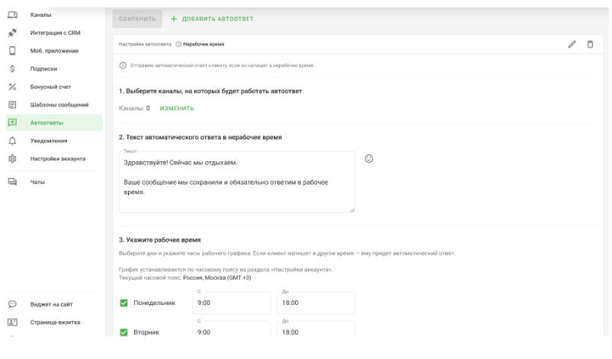The image size is (612, 359).
Task: Click the Уведомления bell icon
Action: [x=12, y=141]
